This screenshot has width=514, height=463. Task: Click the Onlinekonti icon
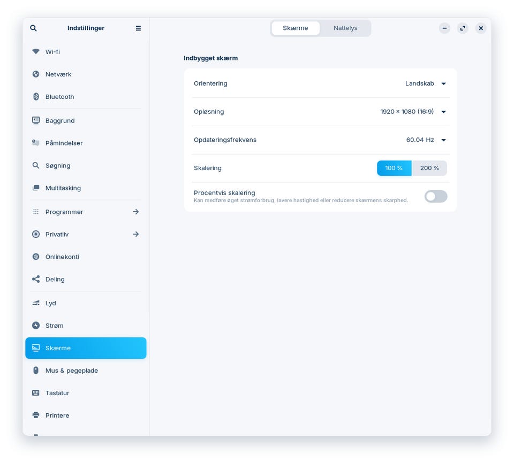pyautogui.click(x=36, y=257)
